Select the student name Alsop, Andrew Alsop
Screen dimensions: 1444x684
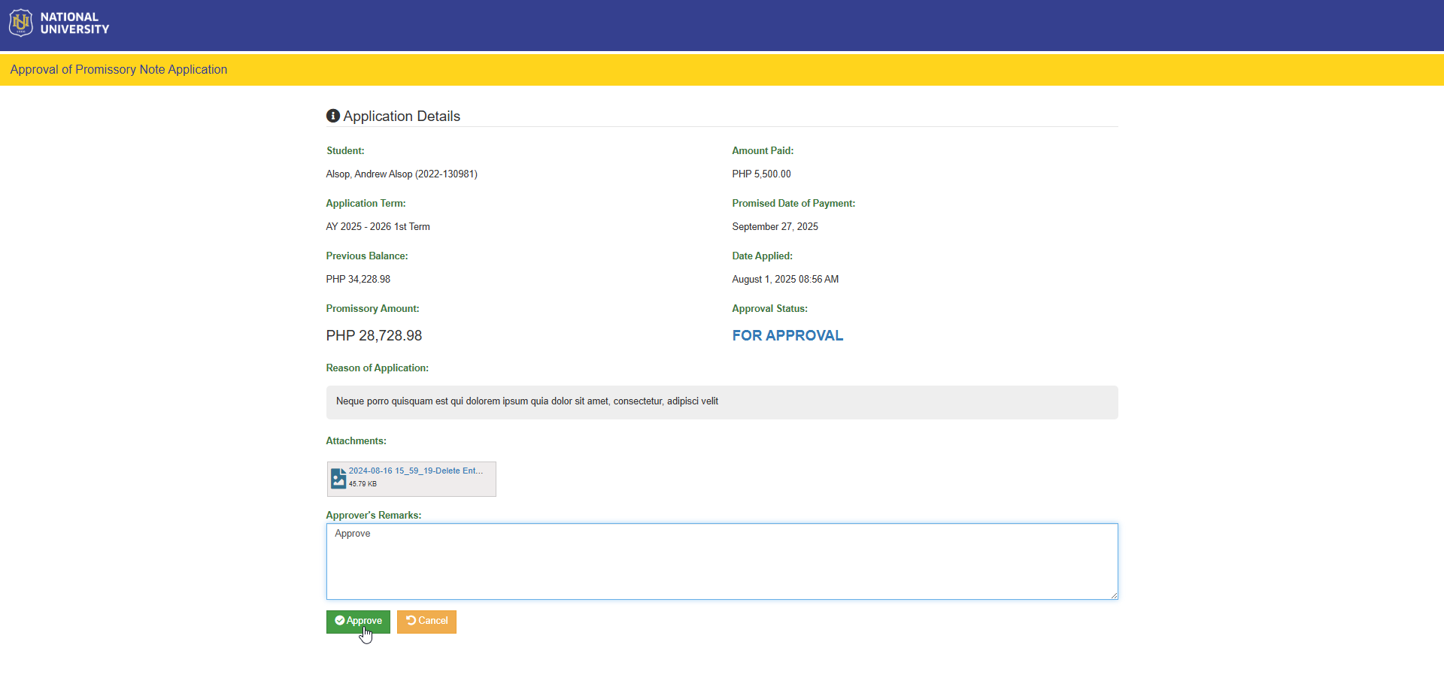(369, 174)
